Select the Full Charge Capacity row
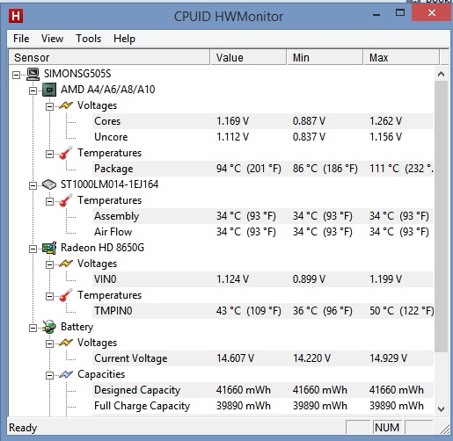 click(x=263, y=406)
